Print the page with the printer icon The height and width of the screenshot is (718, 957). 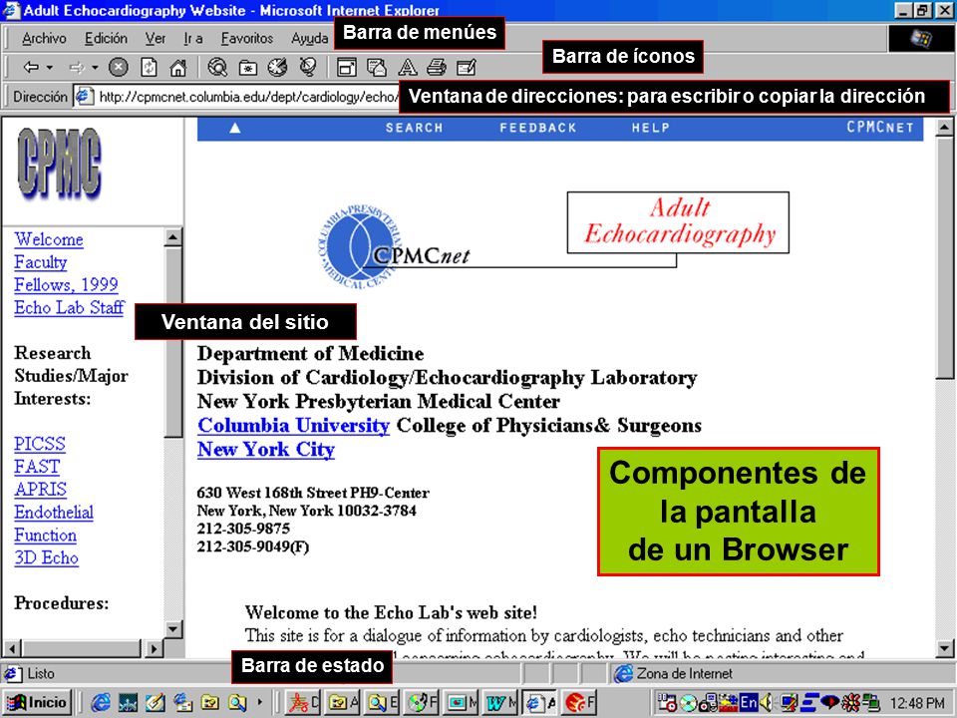point(437,67)
